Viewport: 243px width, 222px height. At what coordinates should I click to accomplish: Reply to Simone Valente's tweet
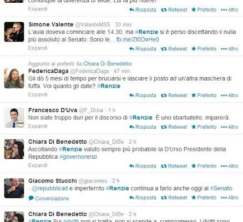click(x=143, y=49)
